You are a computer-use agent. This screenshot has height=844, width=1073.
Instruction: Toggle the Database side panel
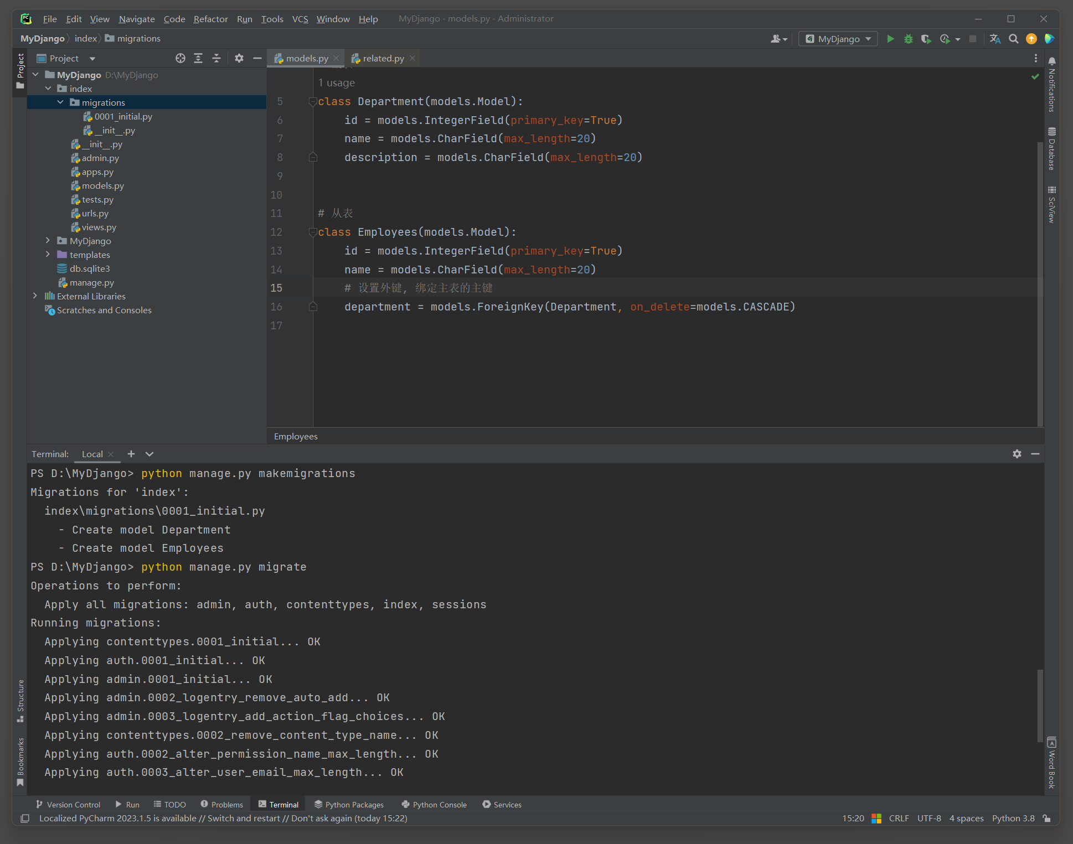[x=1051, y=149]
